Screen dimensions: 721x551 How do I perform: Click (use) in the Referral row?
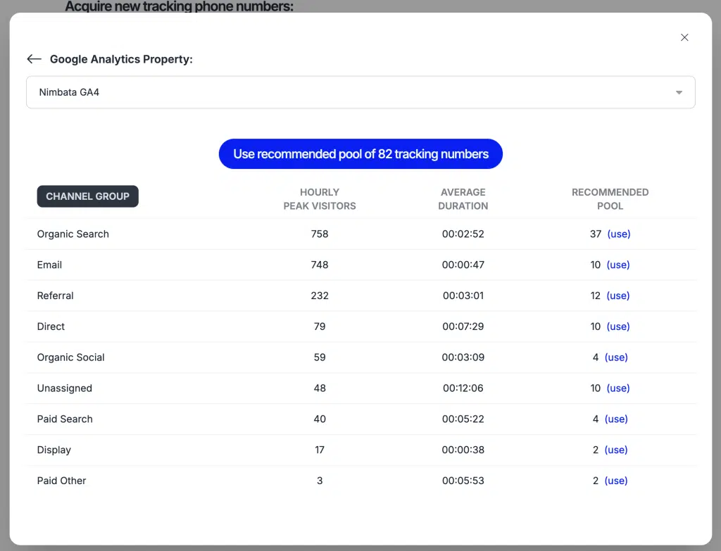tap(618, 296)
